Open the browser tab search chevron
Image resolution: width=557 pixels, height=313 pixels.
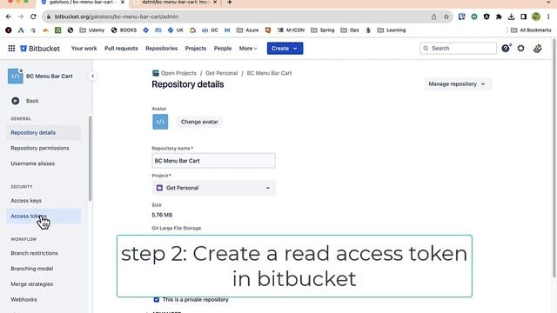pos(548,2)
